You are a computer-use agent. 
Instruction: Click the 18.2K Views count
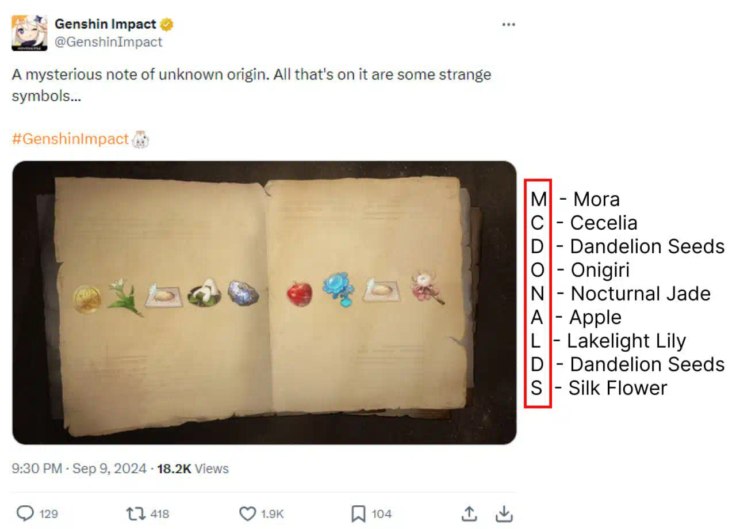click(193, 469)
